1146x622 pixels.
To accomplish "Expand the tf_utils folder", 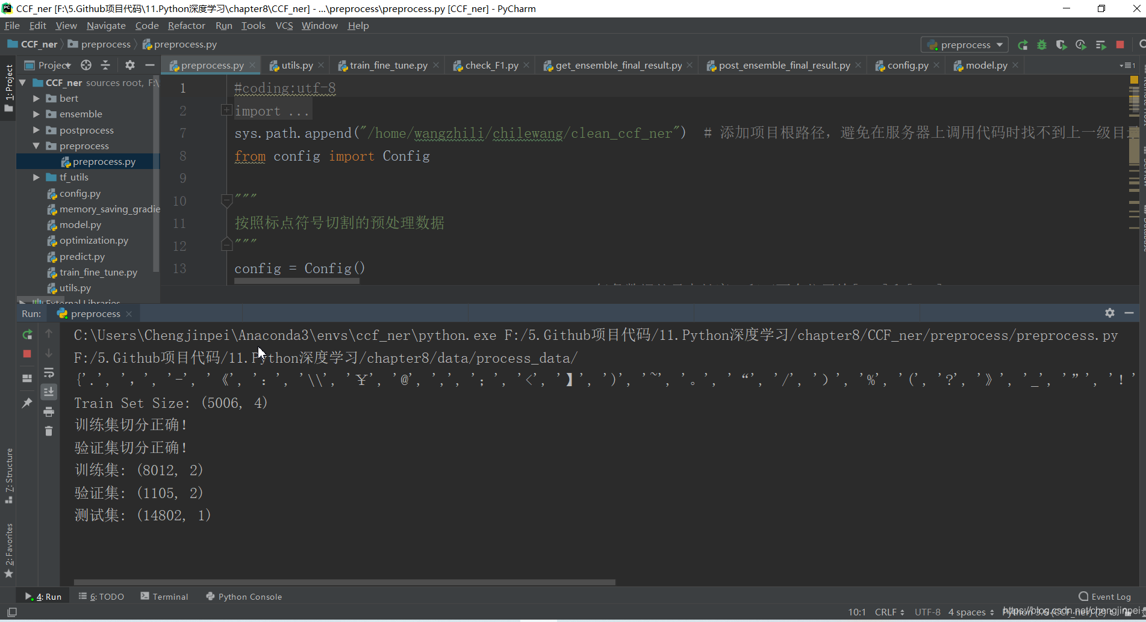I will [x=36, y=177].
